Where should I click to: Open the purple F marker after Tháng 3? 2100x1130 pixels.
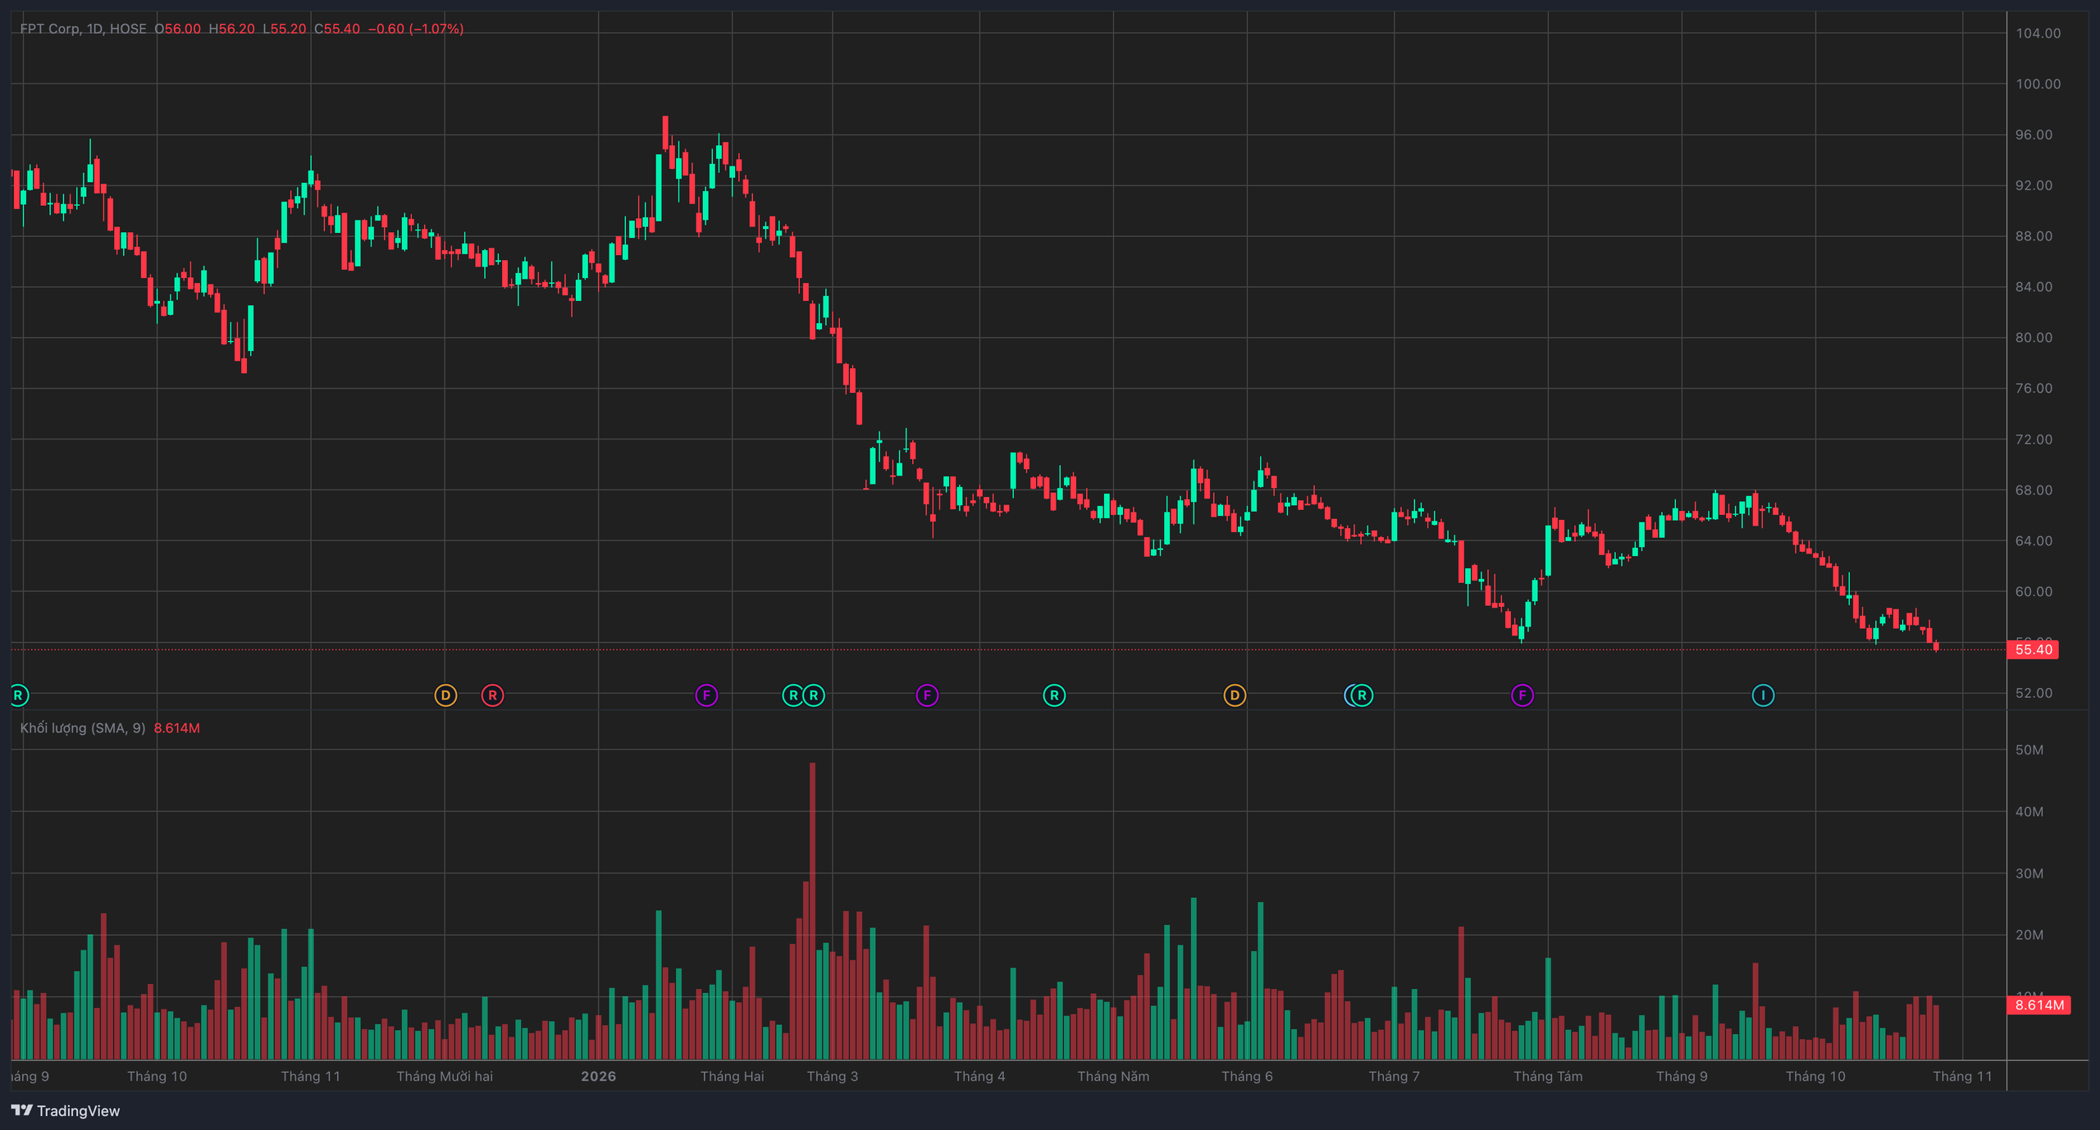(x=927, y=695)
